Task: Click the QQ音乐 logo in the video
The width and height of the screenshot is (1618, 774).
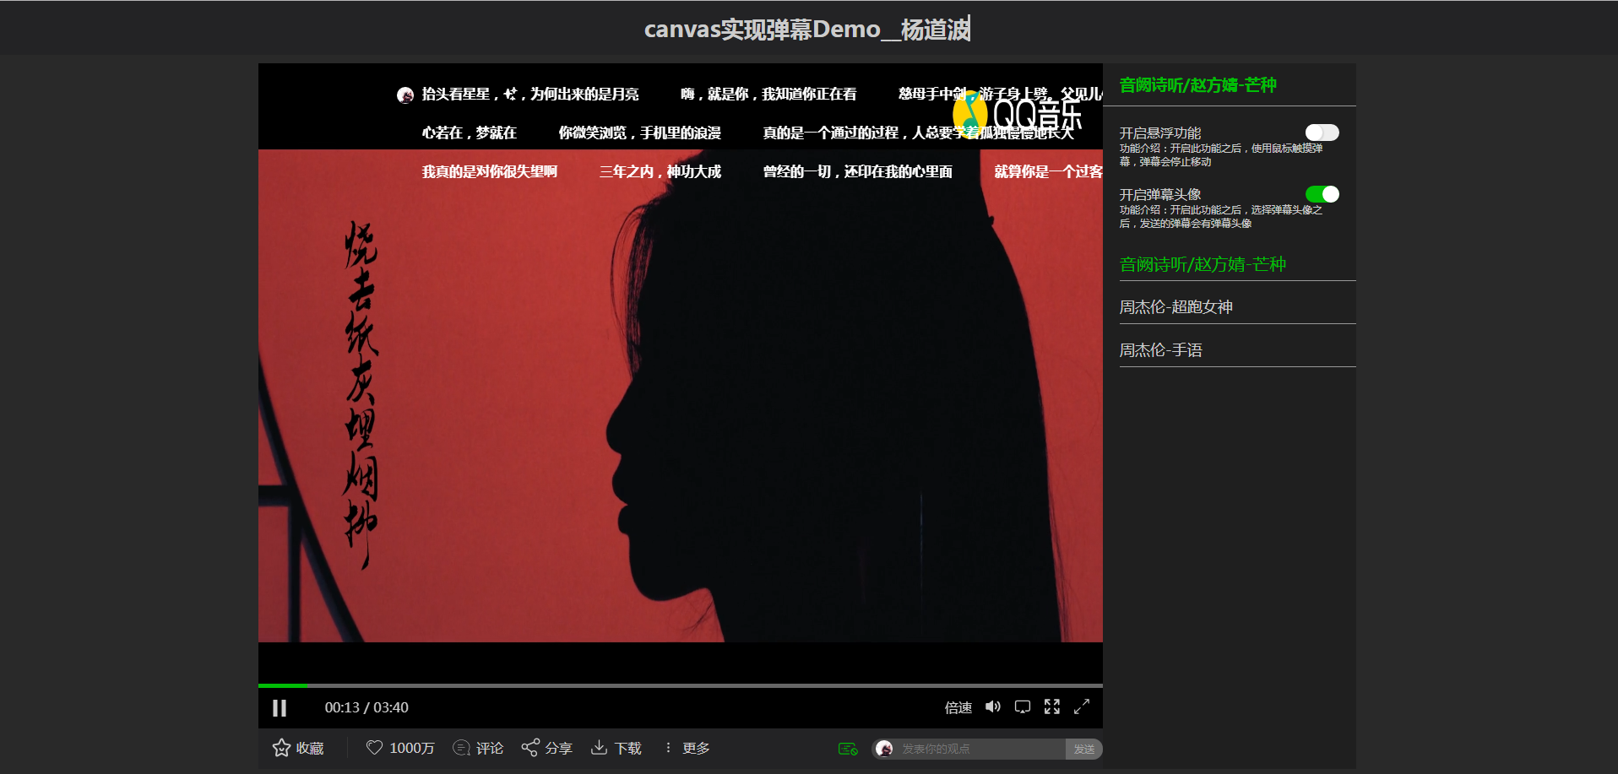Action: 1018,114
